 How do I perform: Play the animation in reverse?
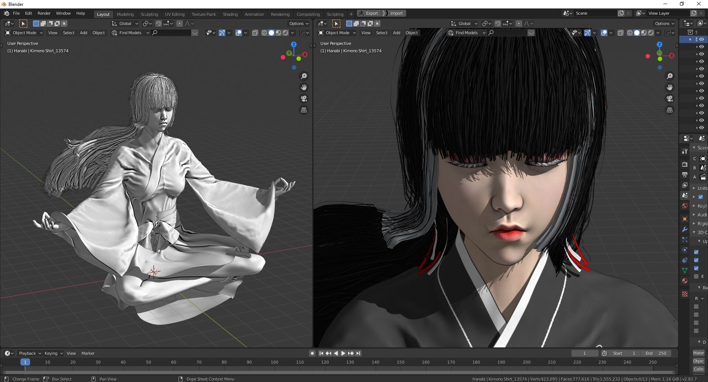[336, 353]
